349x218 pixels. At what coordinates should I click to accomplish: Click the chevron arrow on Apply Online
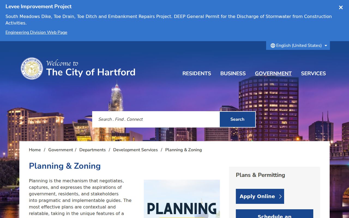(280, 196)
